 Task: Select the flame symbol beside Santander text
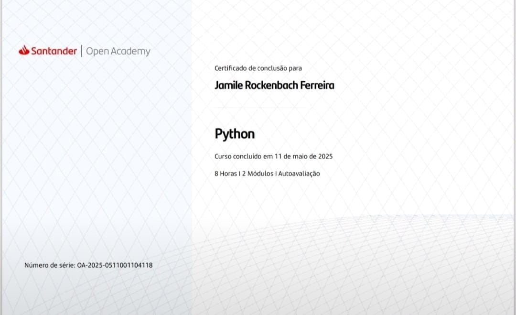tap(24, 50)
